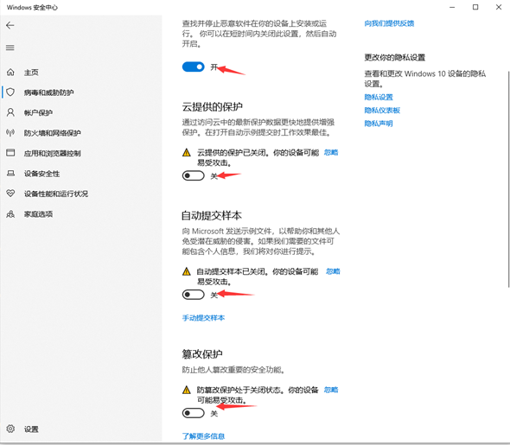Open the 隐私仪表板 link
This screenshot has height=445, width=510.
pyautogui.click(x=382, y=111)
